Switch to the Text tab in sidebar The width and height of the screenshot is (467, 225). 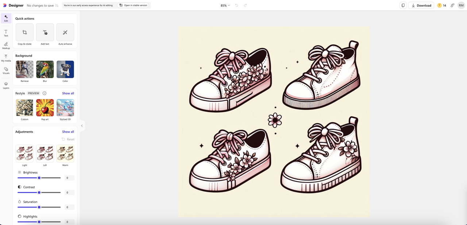6,33
